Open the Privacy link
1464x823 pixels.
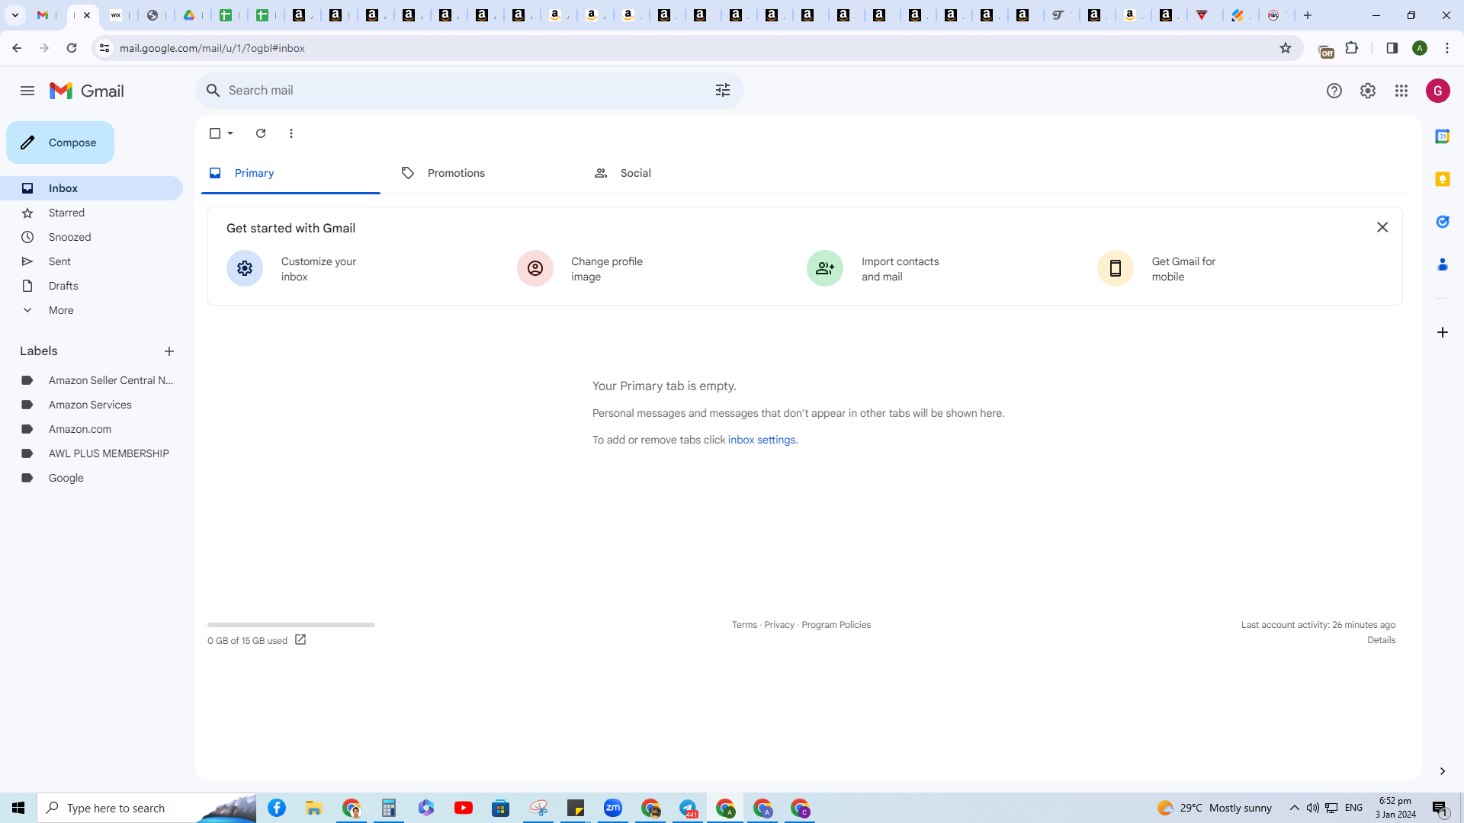(779, 625)
